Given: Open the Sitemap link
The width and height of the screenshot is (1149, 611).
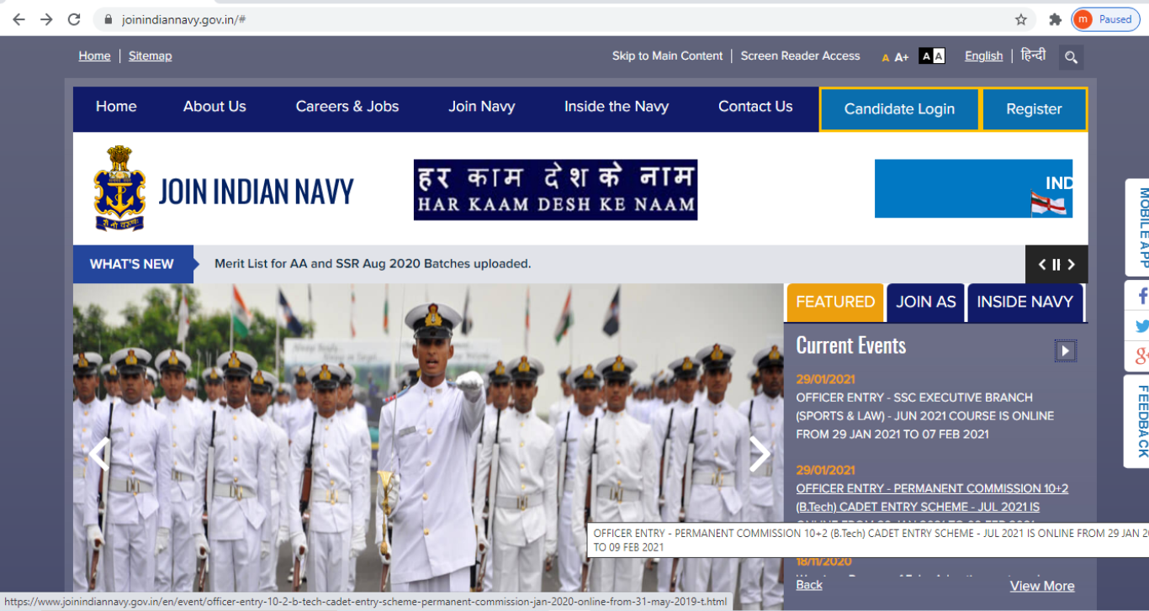Looking at the screenshot, I should click(151, 55).
